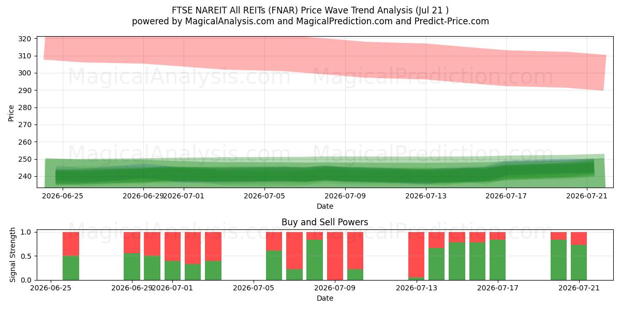The height and width of the screenshot is (310, 621).
Task: Click the 2026-06-25 date tick under the price chart
Action: pos(63,196)
